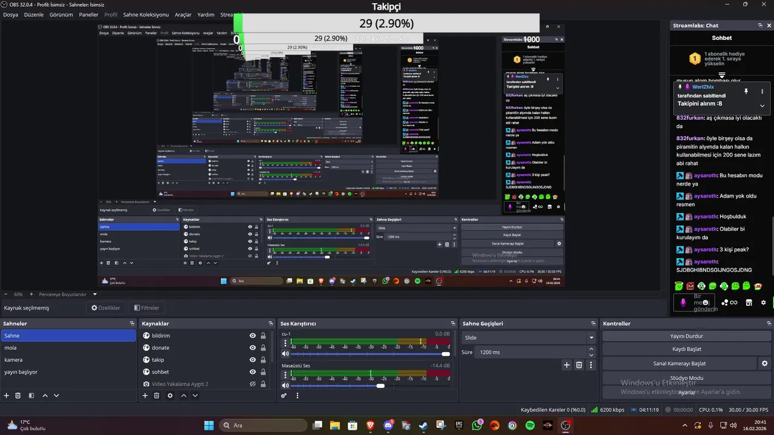This screenshot has height=435, width=774.
Task: Remove selected scene with trash icon
Action: (18, 396)
